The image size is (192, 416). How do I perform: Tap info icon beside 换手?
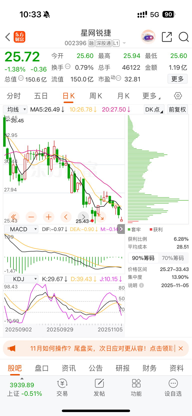(68, 66)
